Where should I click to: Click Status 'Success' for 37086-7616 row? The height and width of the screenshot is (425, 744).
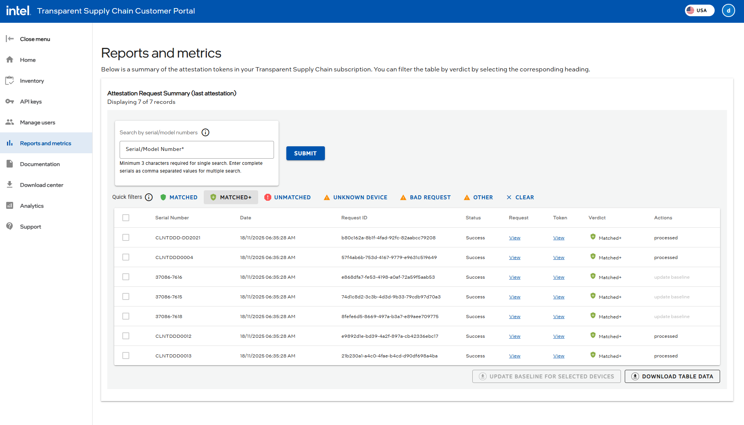[475, 277]
